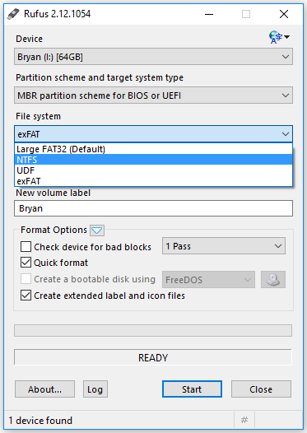Image resolution: width=307 pixels, height=433 pixels.
Task: Close the Rufus window with X
Action: [x=284, y=14]
